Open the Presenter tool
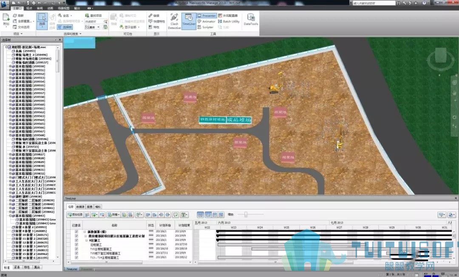459x277 pixels. pyautogui.click(x=207, y=15)
